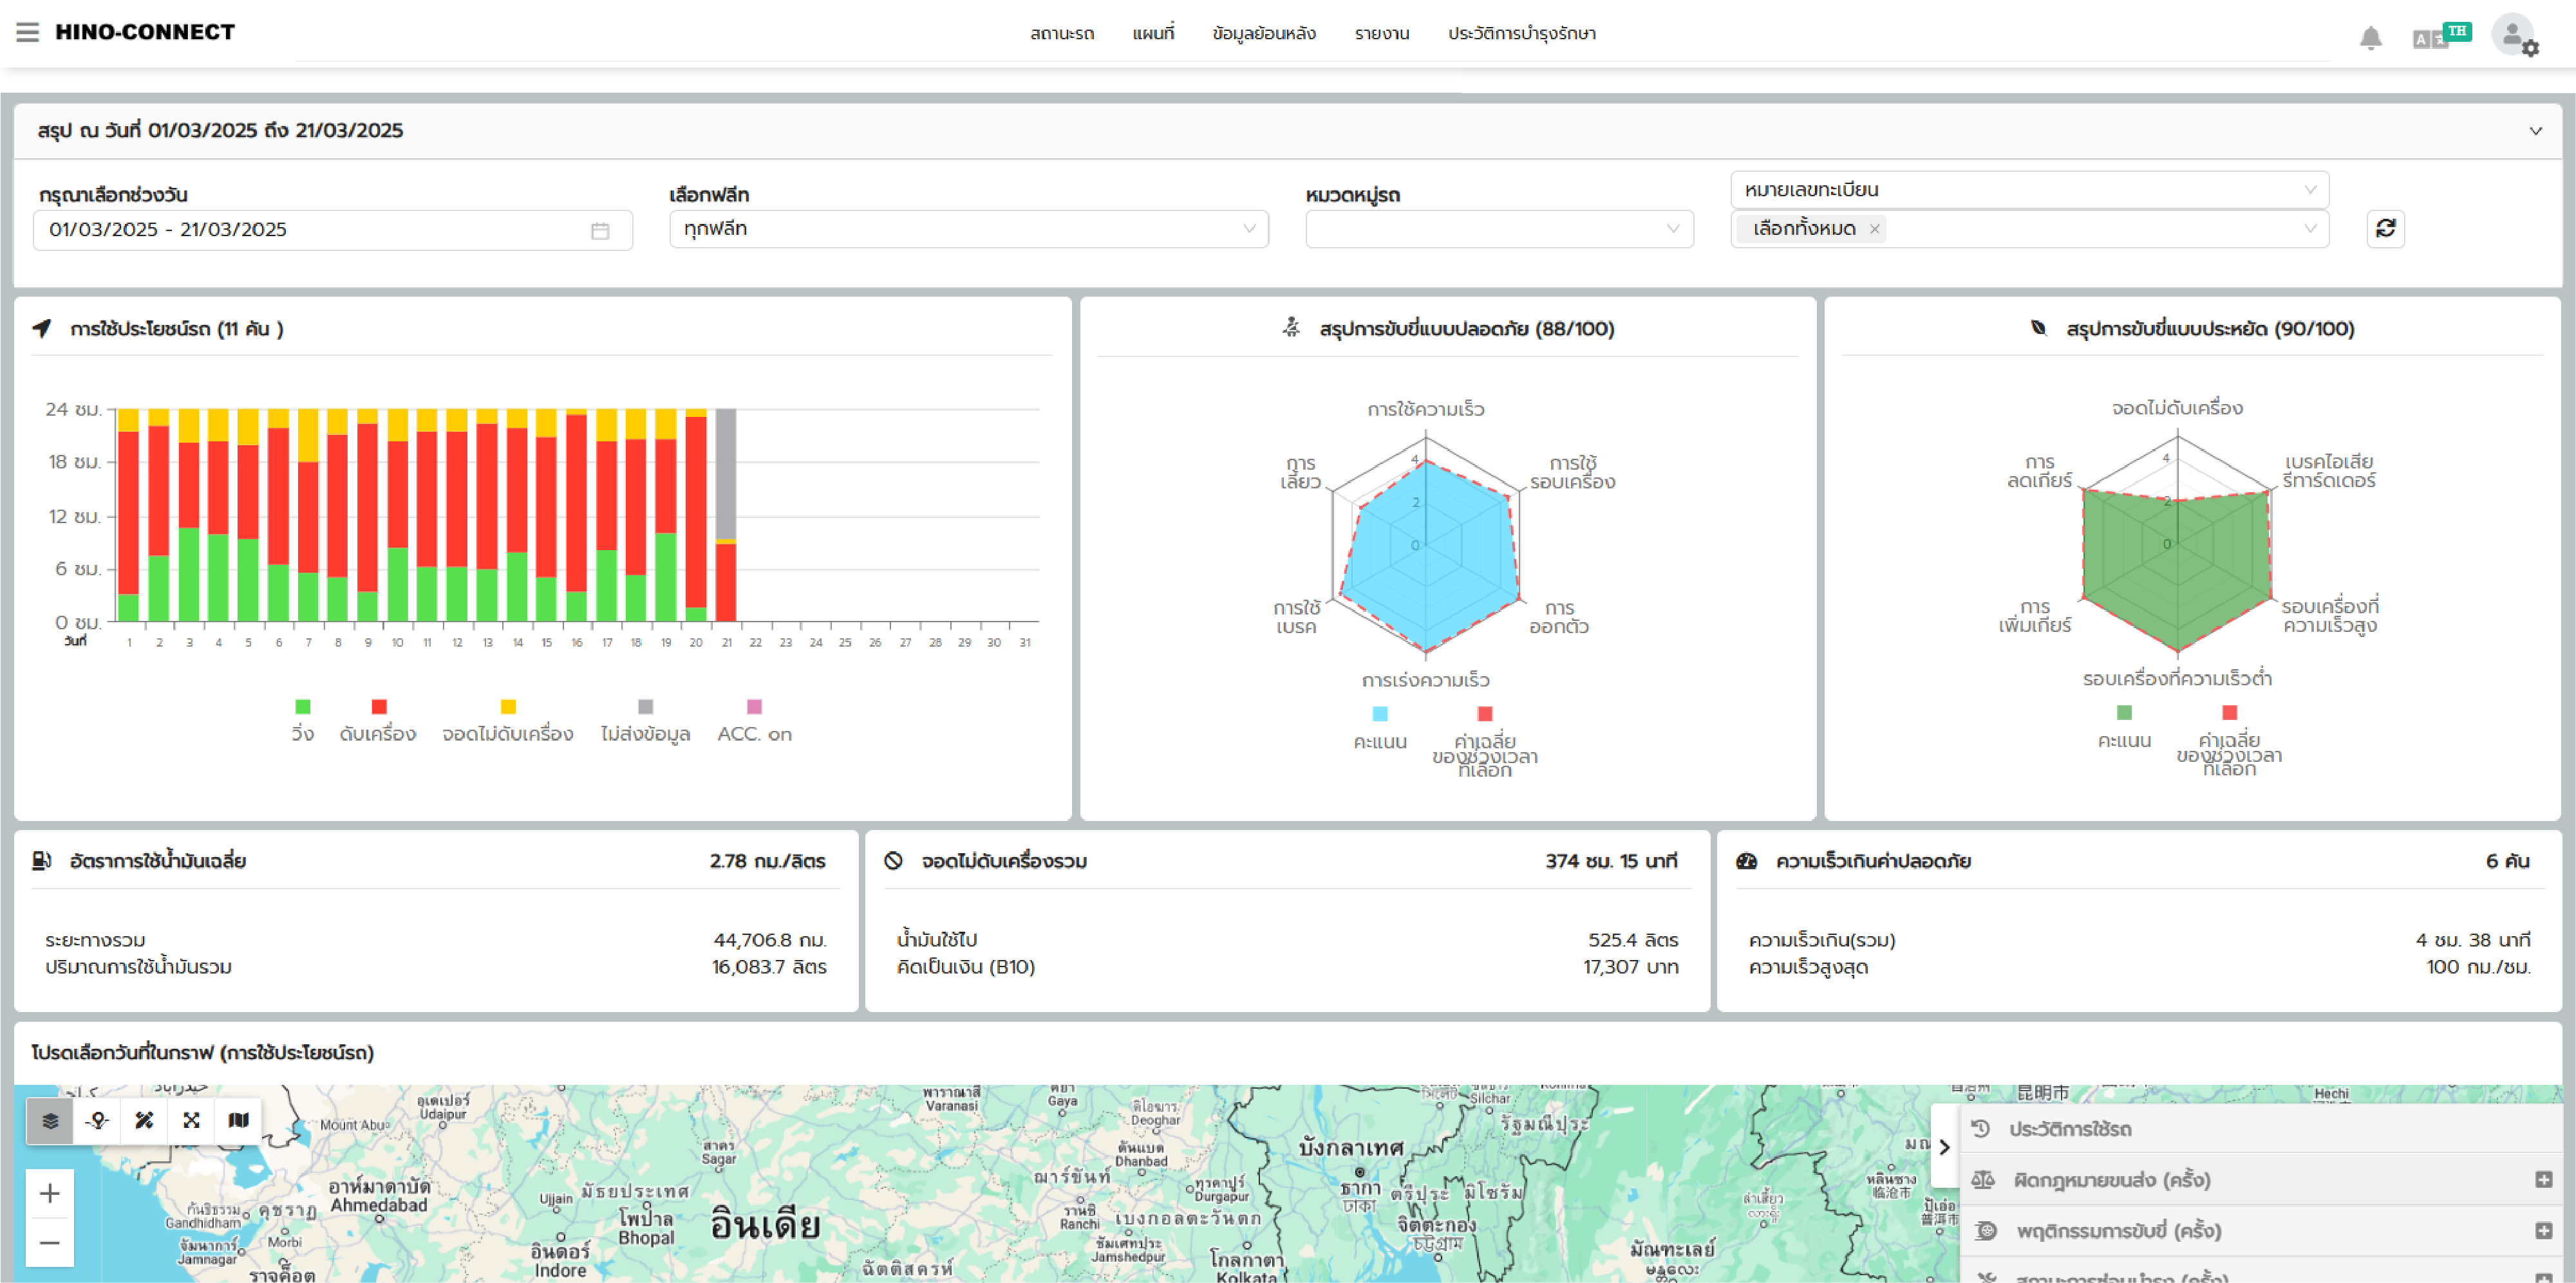Open the หมวดหมู่รถ dropdown
Screen dimensions: 2576x1283
click(1499, 229)
